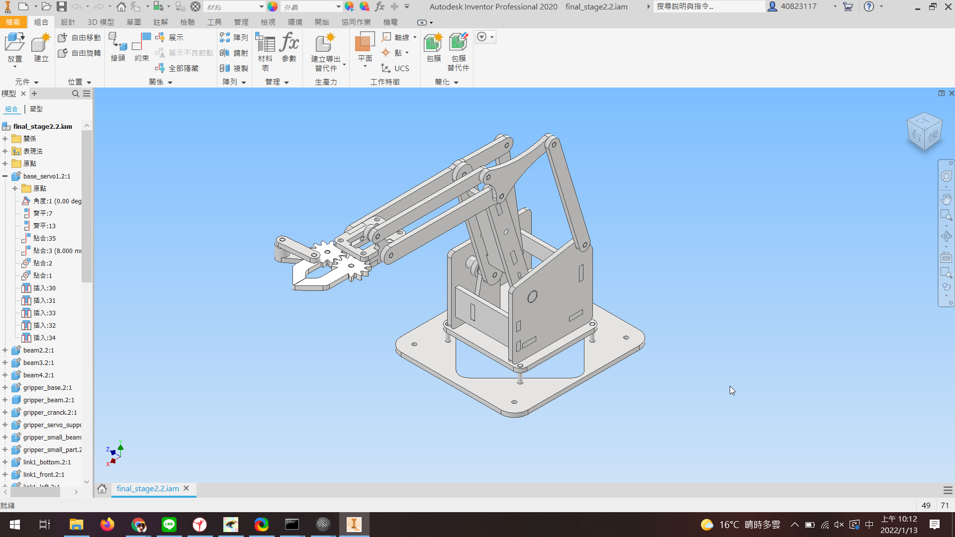Select the Pan hand navigation tool
Viewport: 955px width, 537px height.
point(946,199)
